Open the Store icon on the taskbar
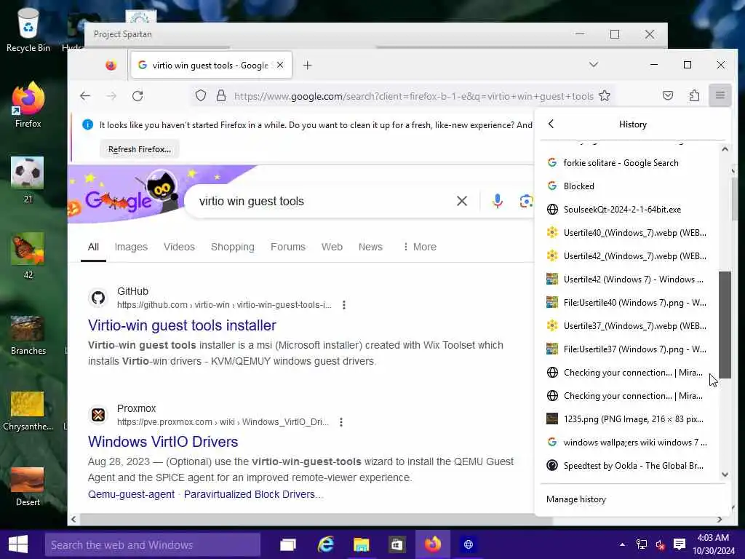Viewport: 745px width, 559px height. pyautogui.click(x=397, y=544)
